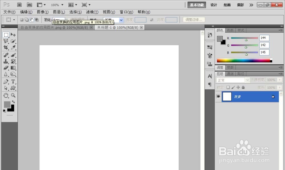Select the Sponge tool

13,74
